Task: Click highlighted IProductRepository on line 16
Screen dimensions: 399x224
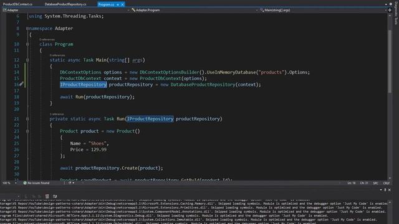Action: tap(83, 85)
